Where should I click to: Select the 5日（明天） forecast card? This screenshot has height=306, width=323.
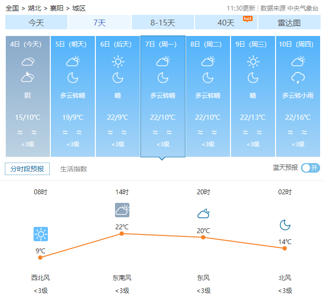[73, 96]
